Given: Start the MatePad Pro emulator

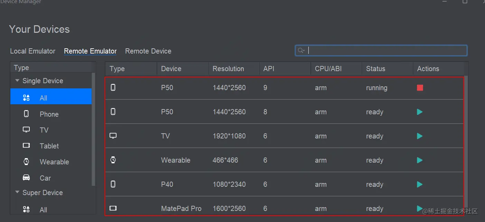Looking at the screenshot, I should [x=420, y=208].
